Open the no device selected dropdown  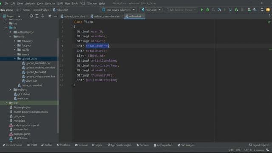[x=119, y=10]
